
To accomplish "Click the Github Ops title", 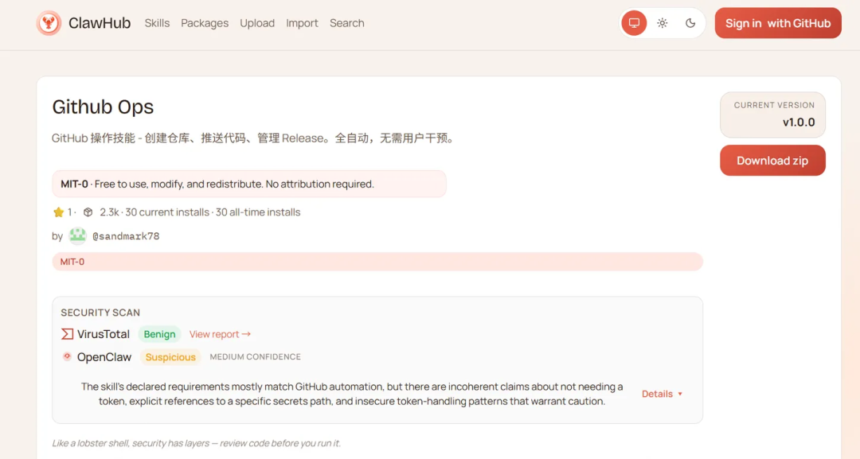I will [103, 107].
